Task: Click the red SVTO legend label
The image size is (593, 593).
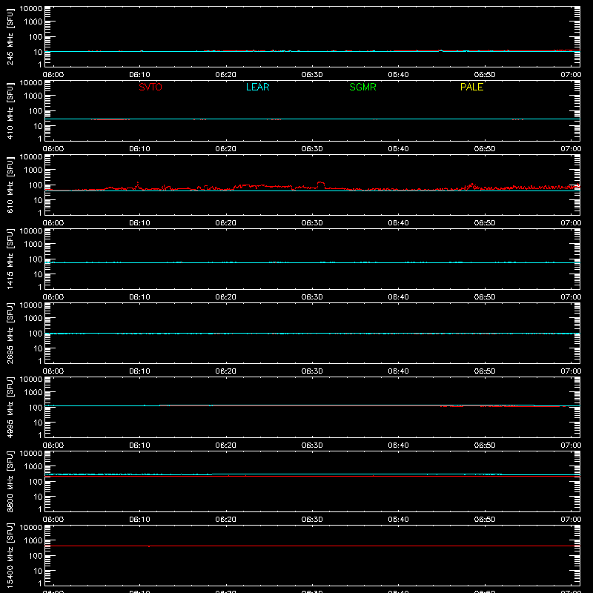Action: (150, 87)
